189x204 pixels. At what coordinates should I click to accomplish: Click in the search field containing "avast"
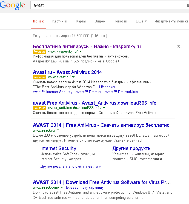point(107,5)
